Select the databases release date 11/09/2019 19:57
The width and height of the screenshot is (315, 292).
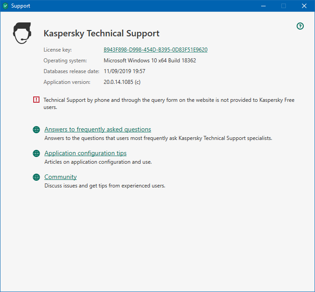coord(124,71)
